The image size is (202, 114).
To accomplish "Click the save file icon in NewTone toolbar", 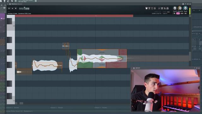I will pyautogui.click(x=146, y=8).
